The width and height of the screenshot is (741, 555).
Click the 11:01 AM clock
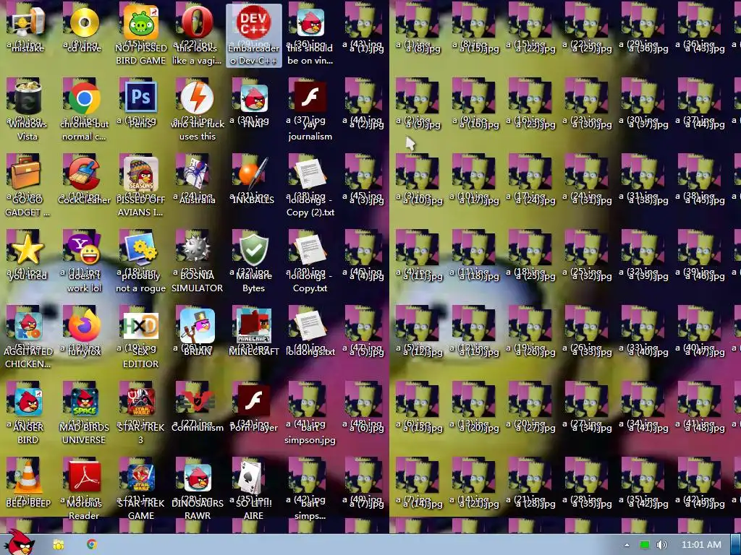click(701, 545)
